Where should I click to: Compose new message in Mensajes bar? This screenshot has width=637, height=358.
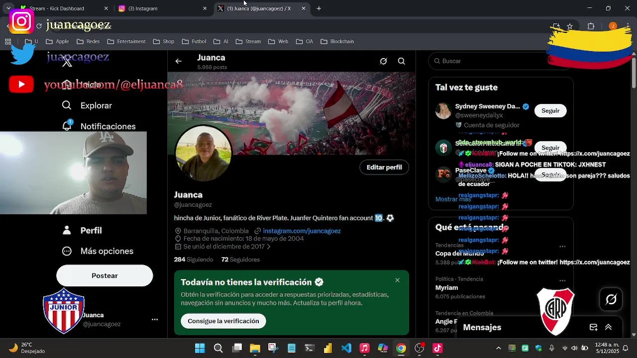click(593, 327)
